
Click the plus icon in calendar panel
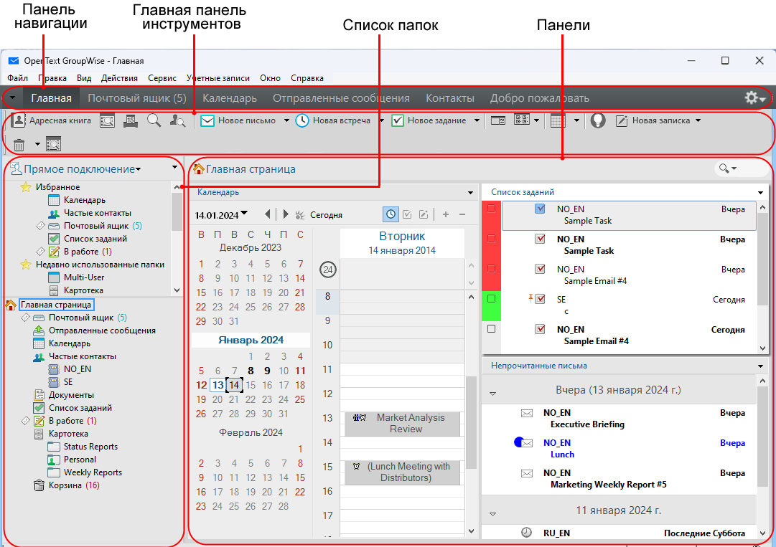[445, 214]
